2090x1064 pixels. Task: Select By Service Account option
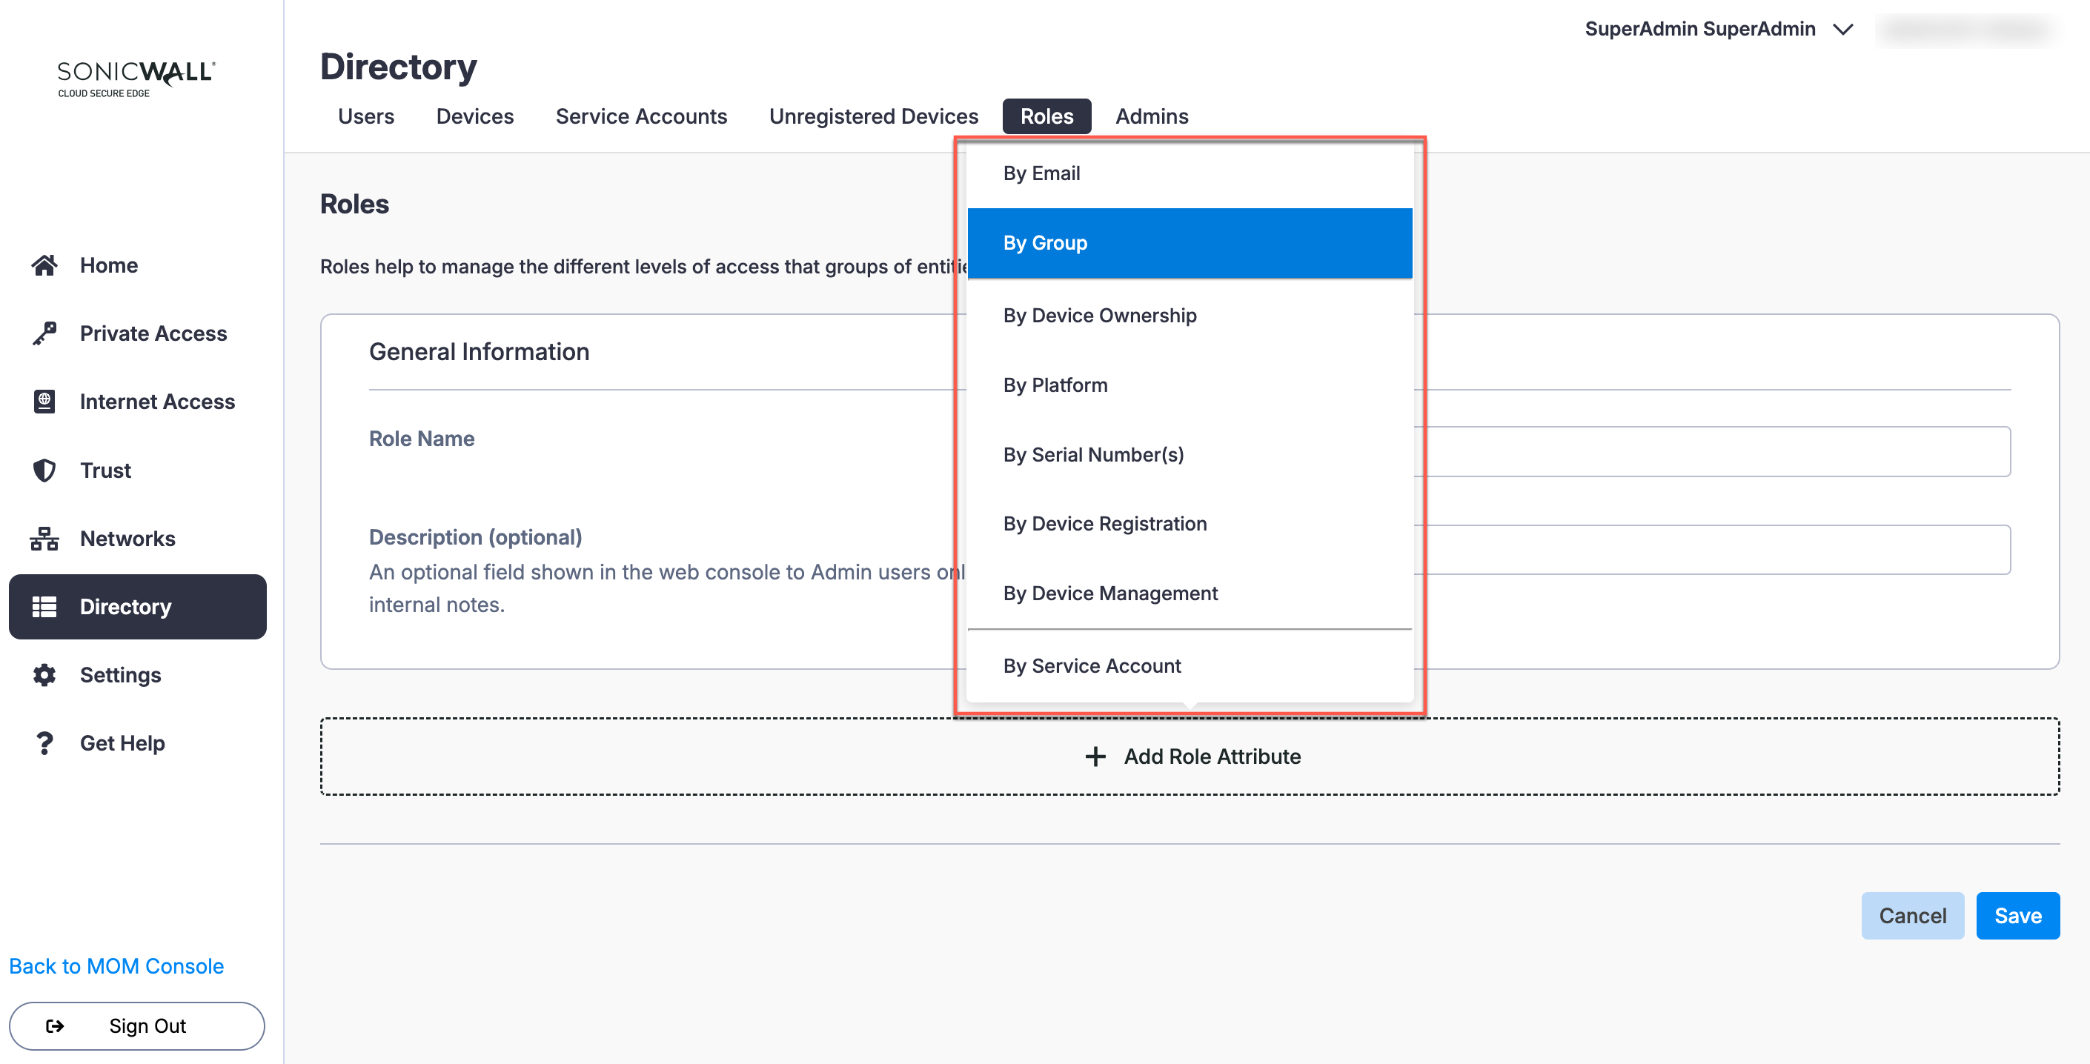pyautogui.click(x=1091, y=666)
